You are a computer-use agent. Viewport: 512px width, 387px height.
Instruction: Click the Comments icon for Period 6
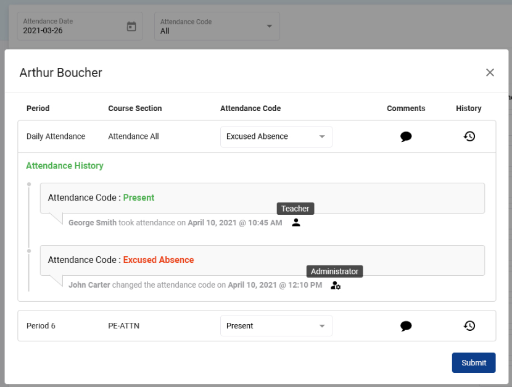coord(406,326)
